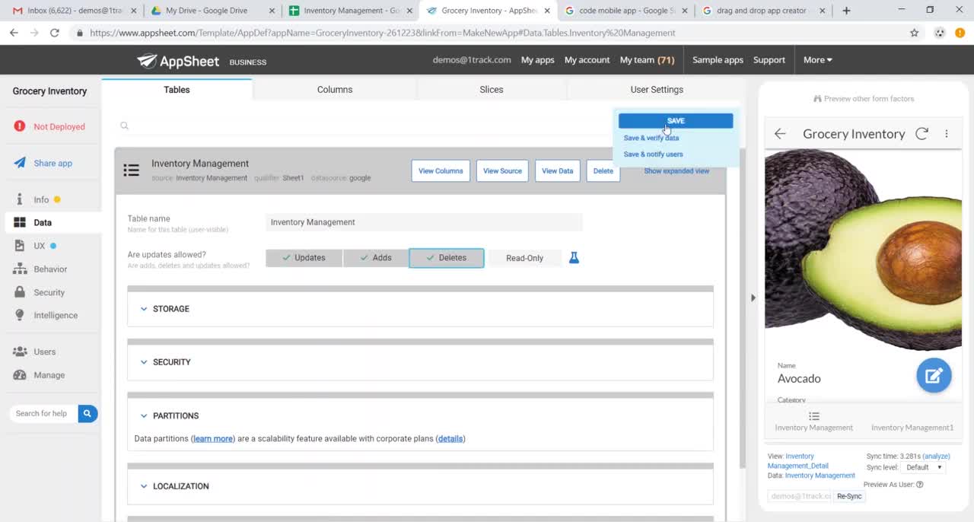Click the refresh icon in app preview
Image resolution: width=974 pixels, height=522 pixels.
(x=921, y=134)
